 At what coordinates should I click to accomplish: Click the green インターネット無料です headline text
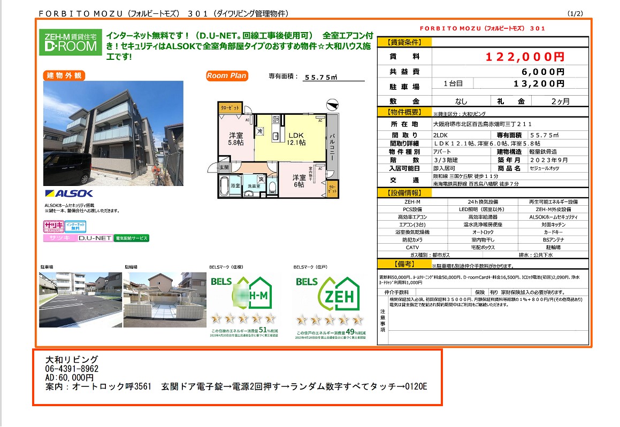(239, 46)
